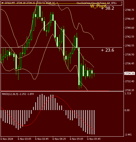Click price scale value 2738.50

tap(129, 55)
